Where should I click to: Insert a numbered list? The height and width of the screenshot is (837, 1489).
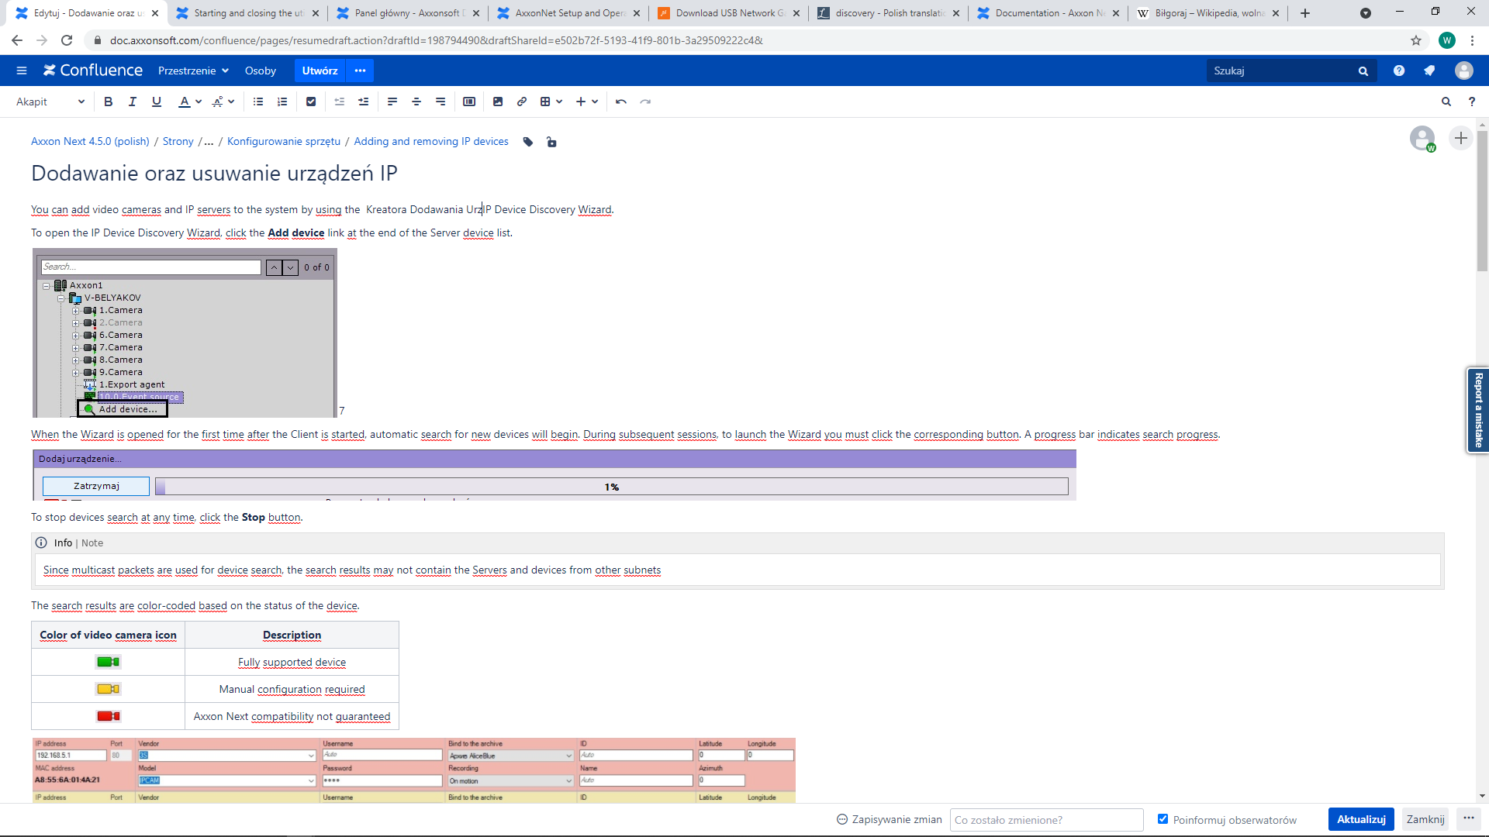282,102
